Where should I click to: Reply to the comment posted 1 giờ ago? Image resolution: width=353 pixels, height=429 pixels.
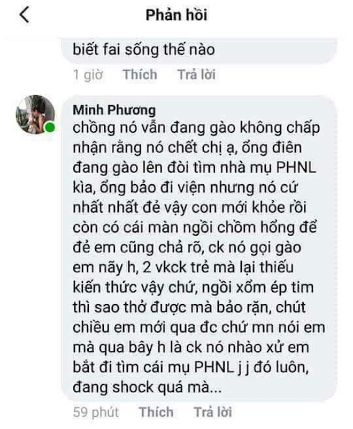click(196, 74)
